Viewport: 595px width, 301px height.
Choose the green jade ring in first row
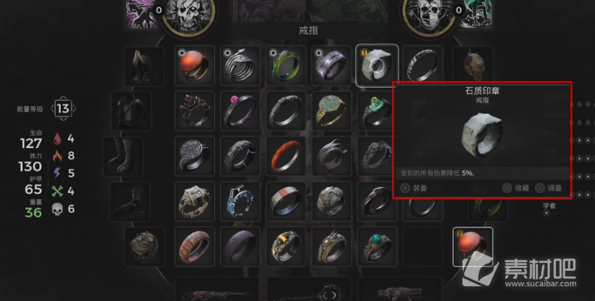point(286,65)
